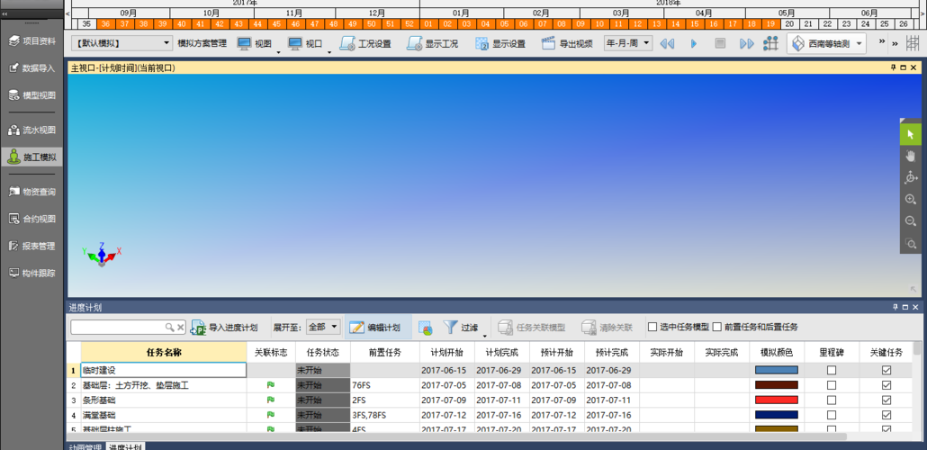Expand the 年-月-周 time scale dropdown

click(627, 43)
